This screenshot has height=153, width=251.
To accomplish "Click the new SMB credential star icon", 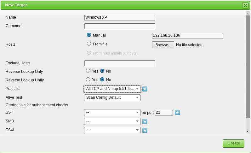I will click(x=145, y=121).
